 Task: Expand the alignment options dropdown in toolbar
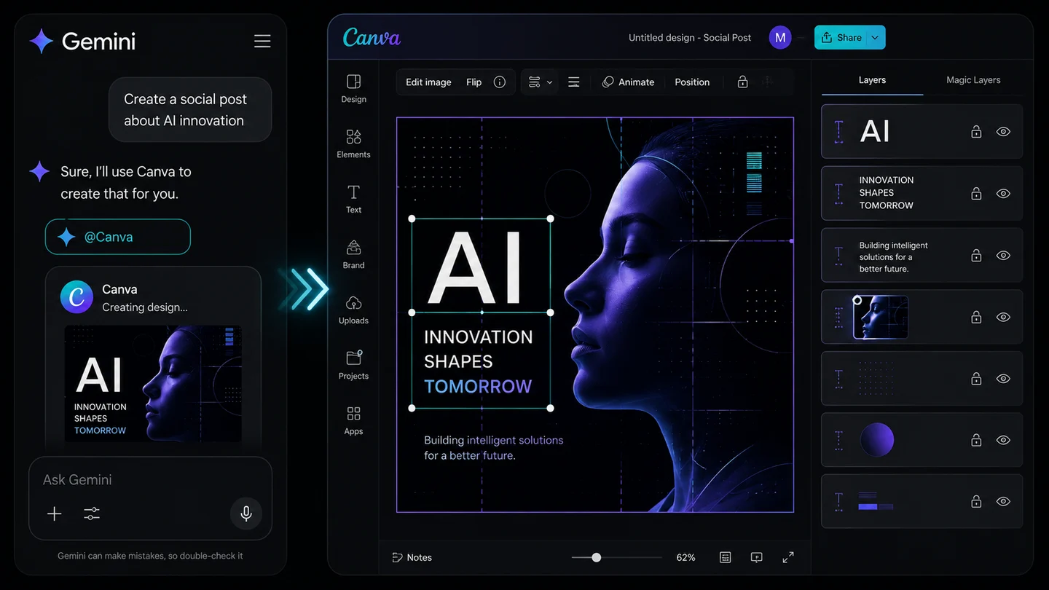(540, 82)
